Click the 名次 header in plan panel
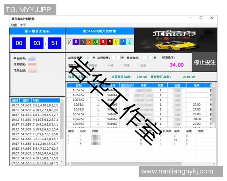This screenshot has width=227, height=181. tap(83, 131)
